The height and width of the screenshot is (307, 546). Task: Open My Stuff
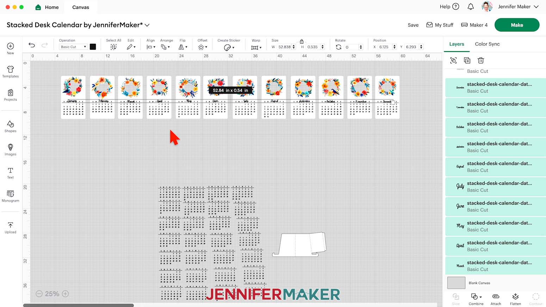coord(440,25)
